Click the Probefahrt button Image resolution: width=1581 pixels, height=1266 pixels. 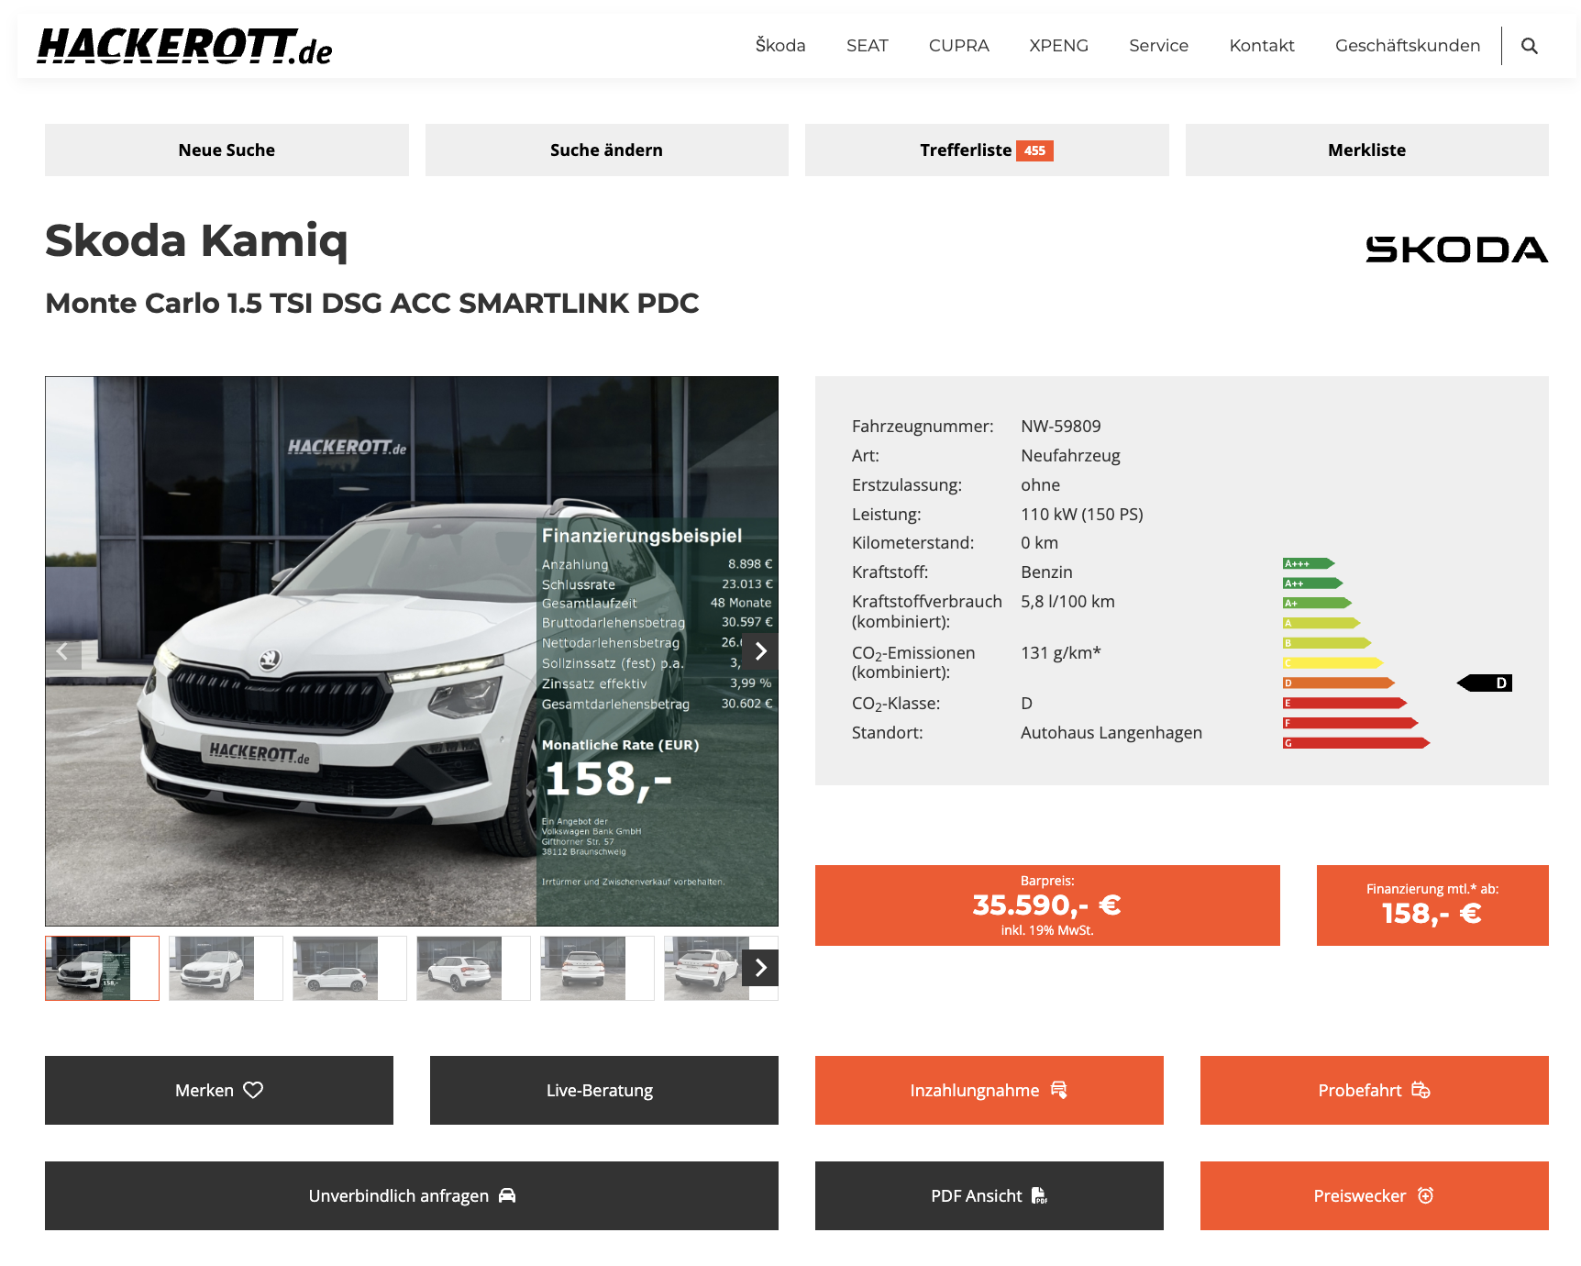1373,1090
